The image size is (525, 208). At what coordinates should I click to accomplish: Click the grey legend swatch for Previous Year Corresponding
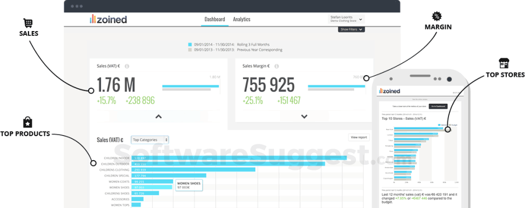(x=190, y=50)
